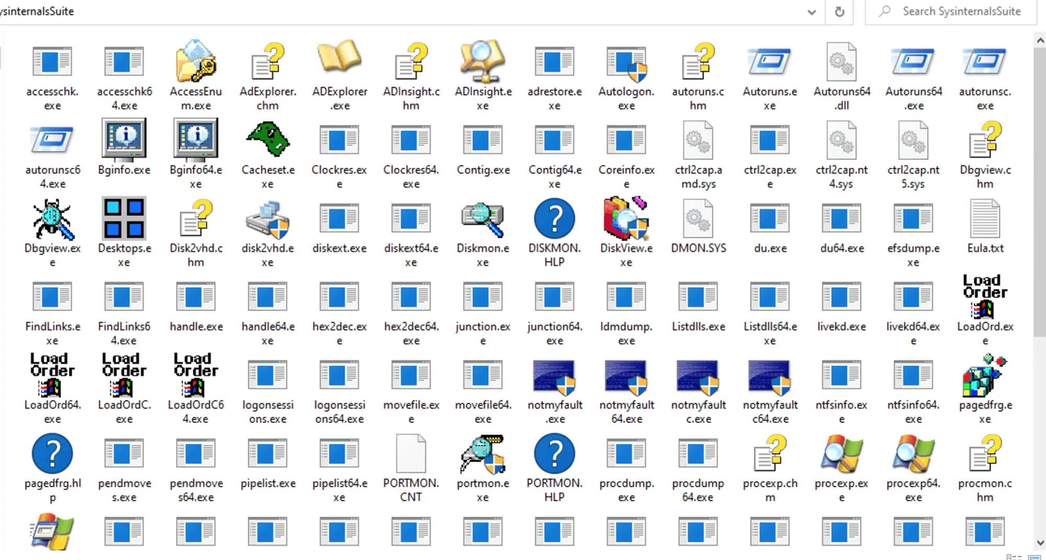Screen dimensions: 1046x560
Task: Select the Eula.txt text document icon
Action: (985, 219)
